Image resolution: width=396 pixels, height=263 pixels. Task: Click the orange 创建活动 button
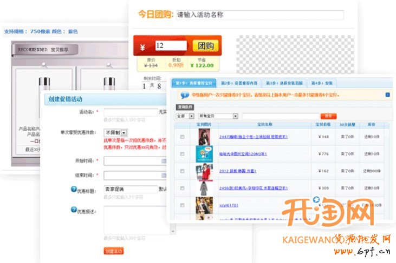pos(114,251)
